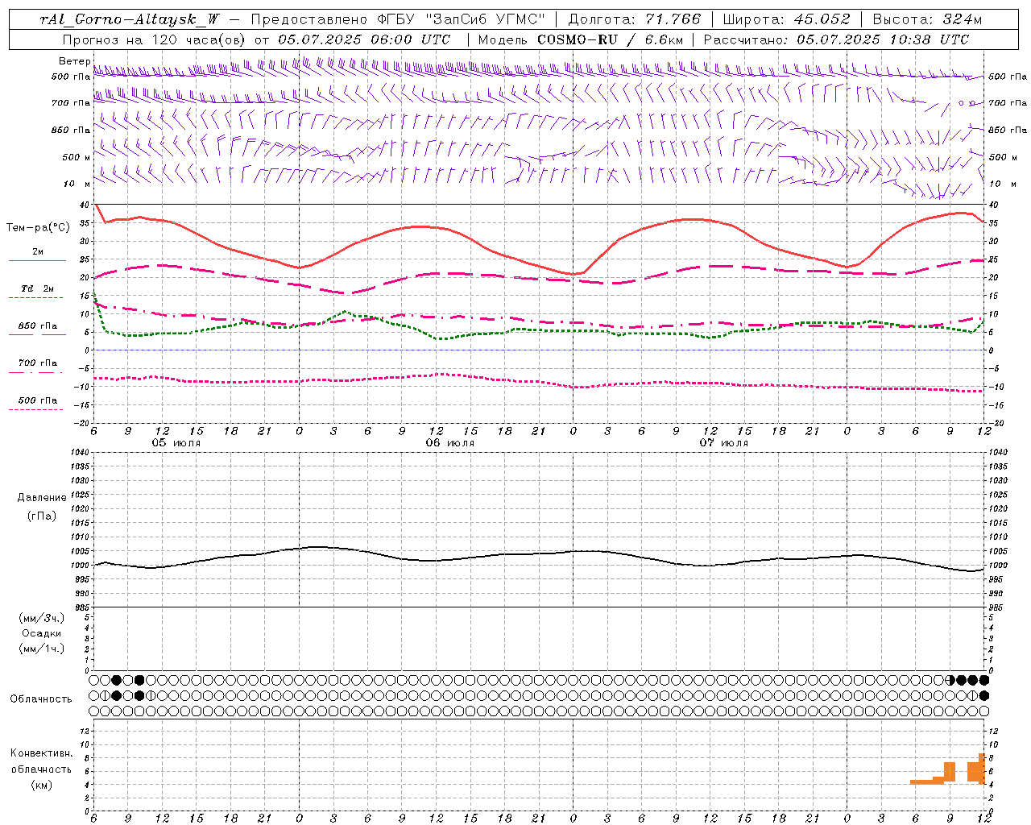1031x825 pixels.
Task: Click the "05 июля" date label
Action: coord(176,443)
